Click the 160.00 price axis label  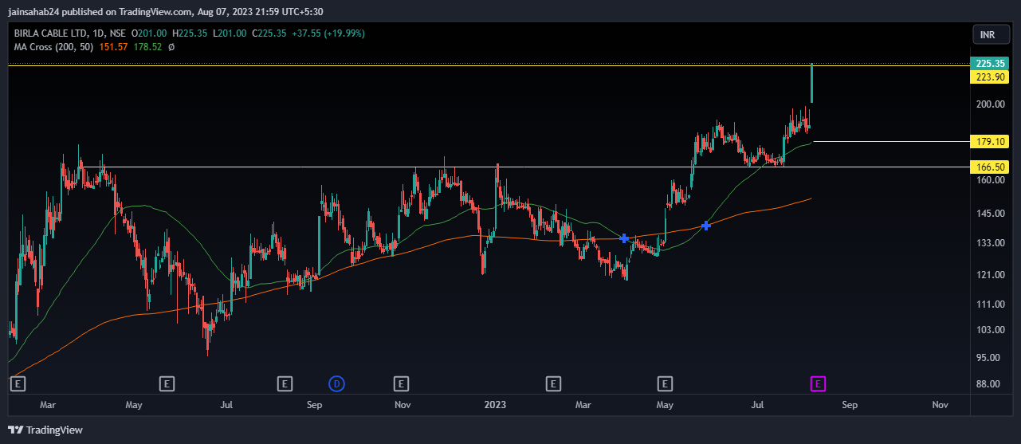pos(989,180)
